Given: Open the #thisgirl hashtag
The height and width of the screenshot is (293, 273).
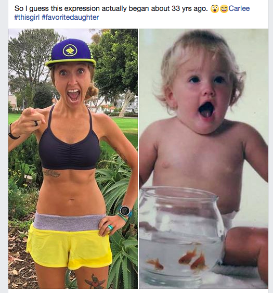Looking at the screenshot, I should coord(27,17).
